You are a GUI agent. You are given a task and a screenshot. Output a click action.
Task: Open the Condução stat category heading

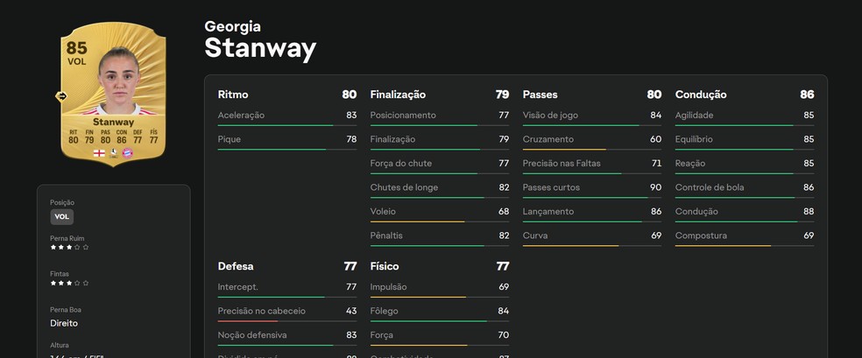[701, 95]
